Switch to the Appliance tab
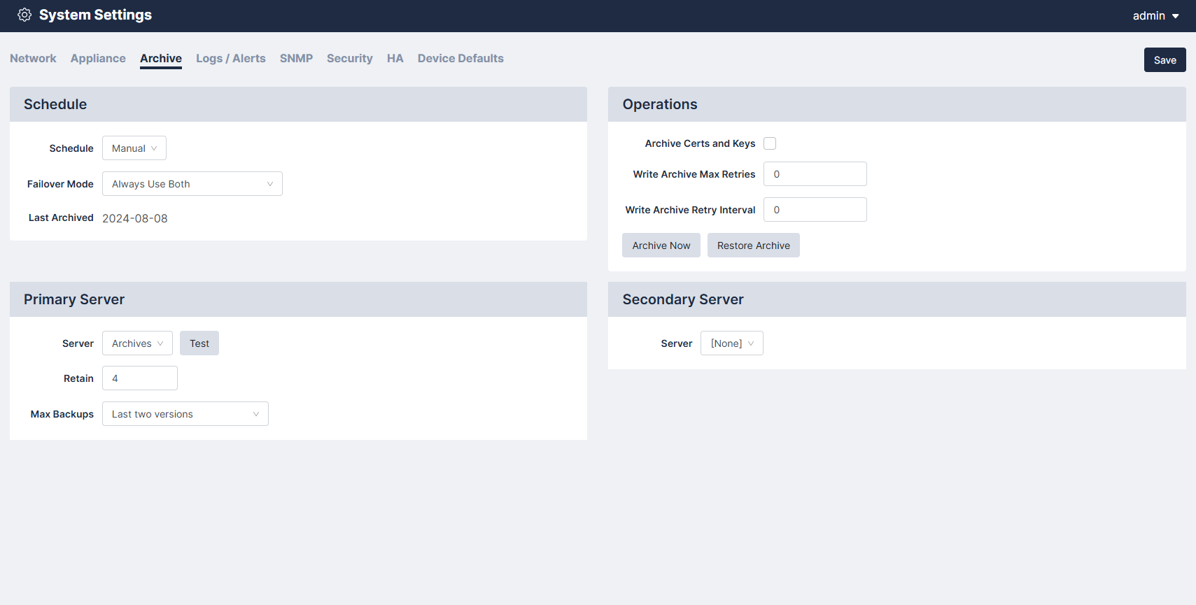Viewport: 1196px width, 605px height. click(98, 59)
